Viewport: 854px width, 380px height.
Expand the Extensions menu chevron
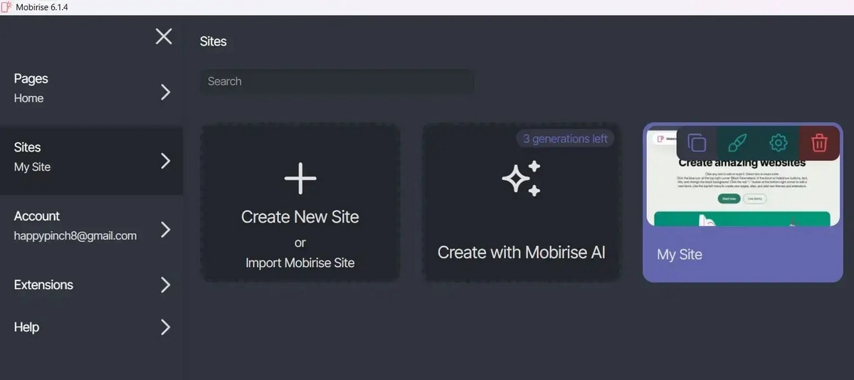(x=166, y=285)
